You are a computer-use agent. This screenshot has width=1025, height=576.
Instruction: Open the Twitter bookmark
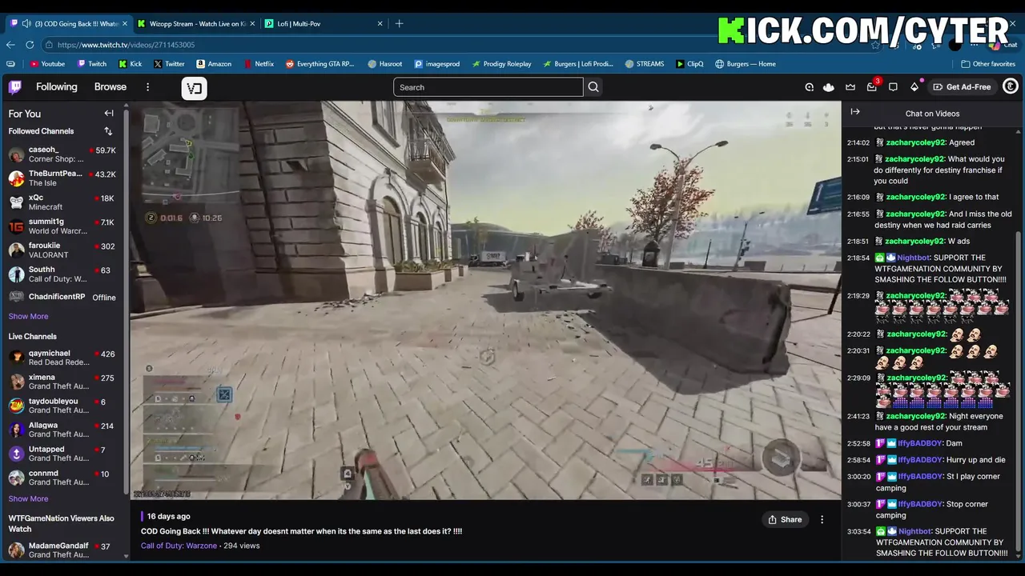pos(169,64)
